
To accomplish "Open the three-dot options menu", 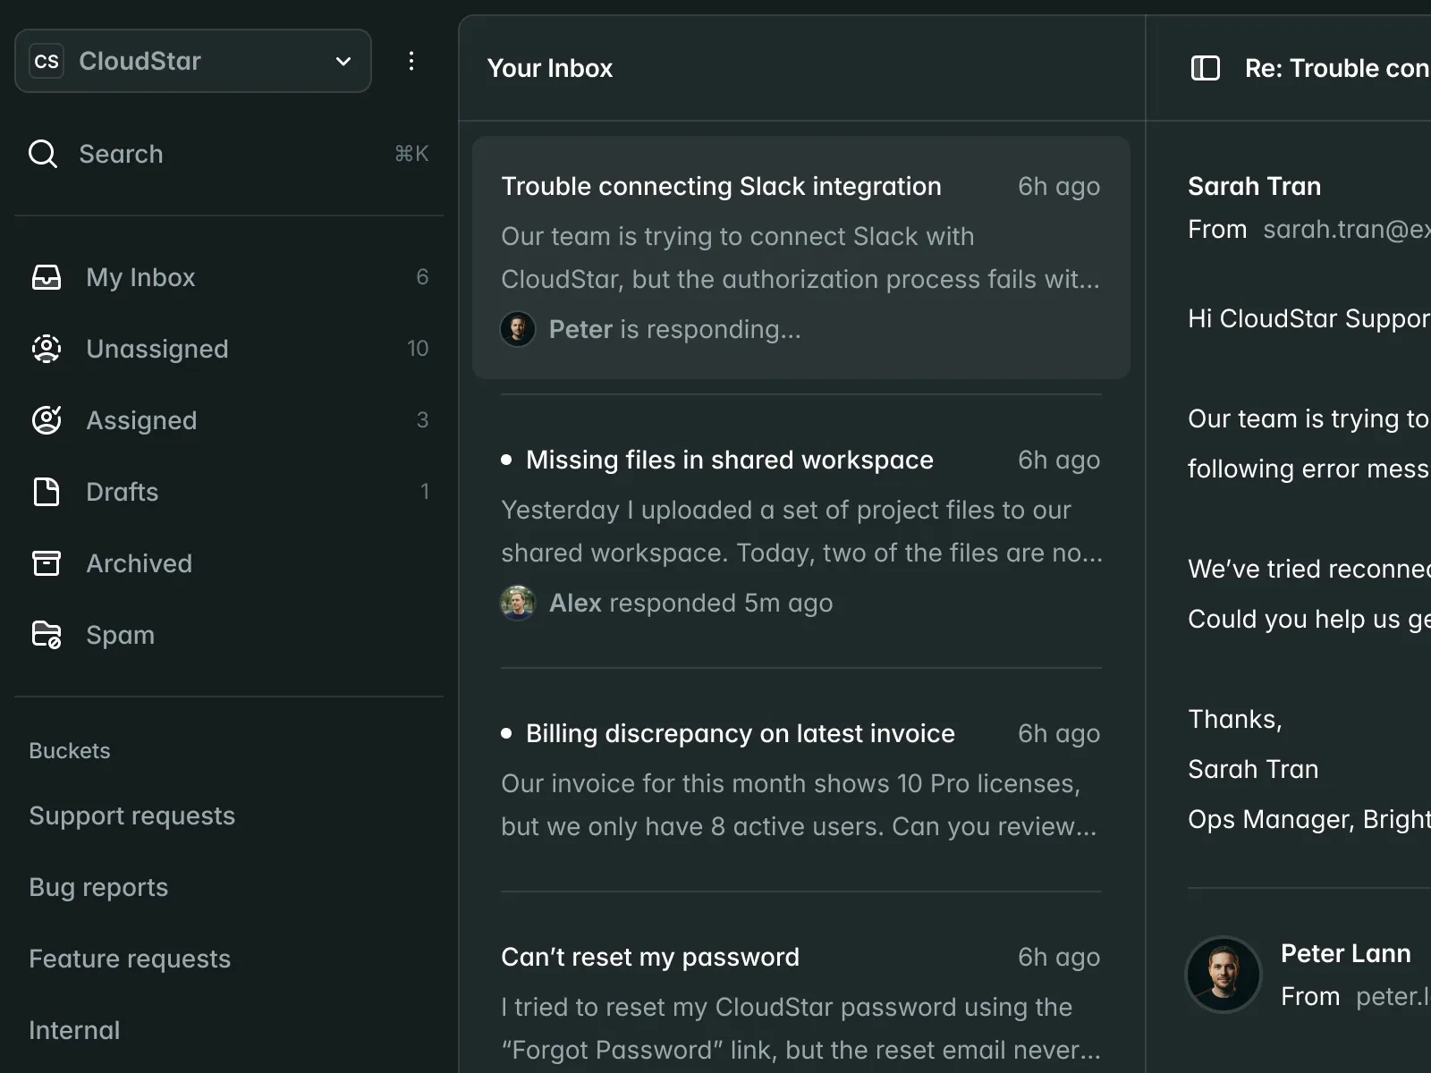I will (x=411, y=61).
